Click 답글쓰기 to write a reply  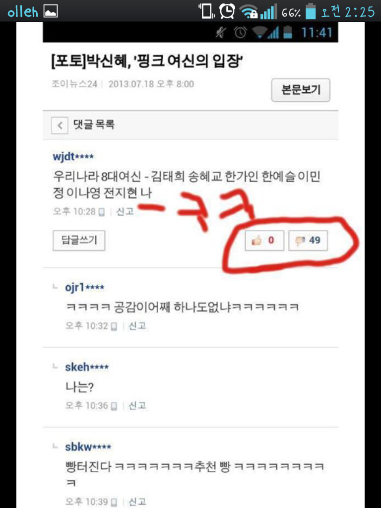79,241
